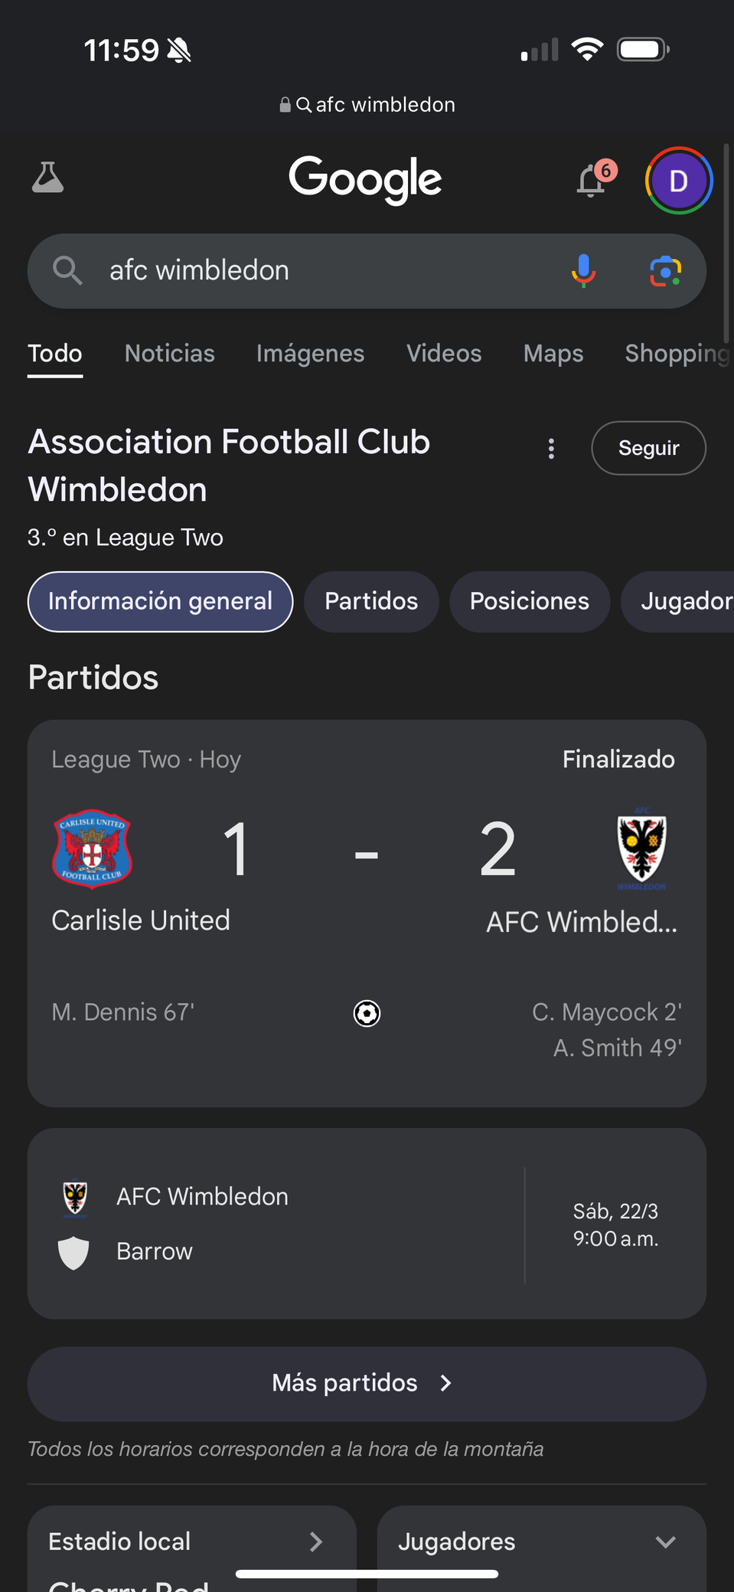This screenshot has width=734, height=1592.
Task: Open three-dot options beside club title
Action: [551, 449]
